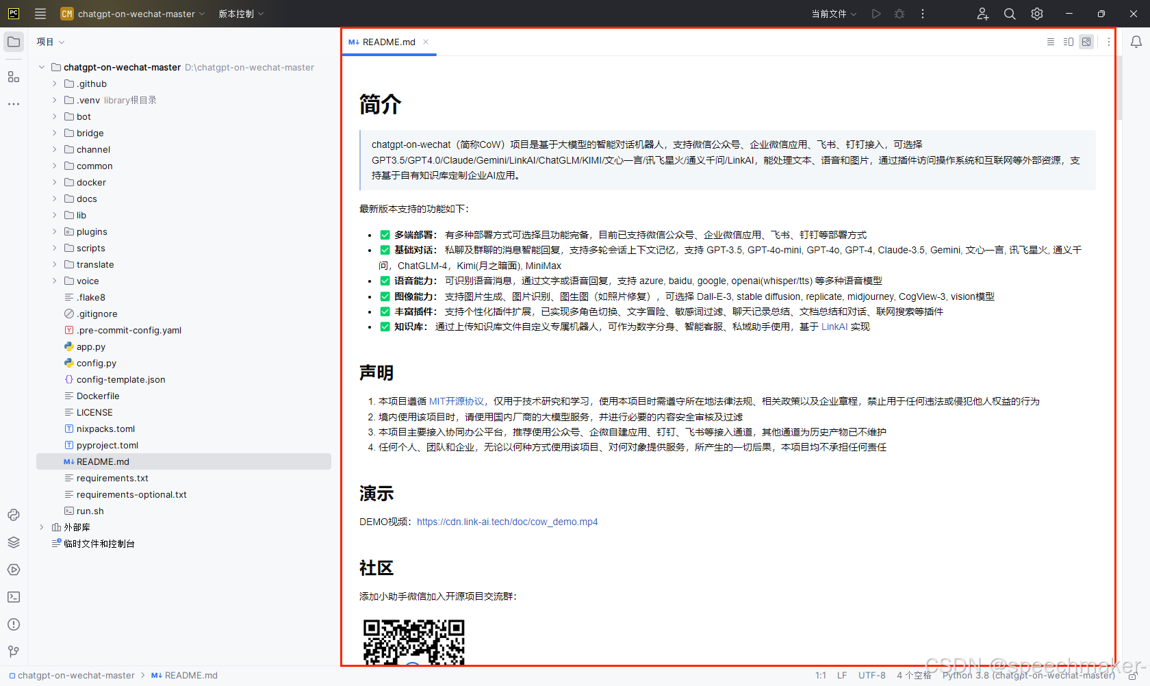Switch to editor-only view mode
Screen dimensions: 1150x686
(x=1051, y=42)
